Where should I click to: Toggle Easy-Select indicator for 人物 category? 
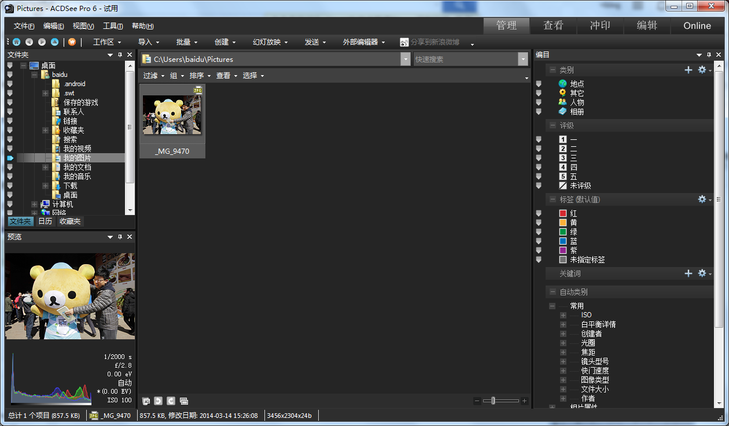click(x=539, y=102)
